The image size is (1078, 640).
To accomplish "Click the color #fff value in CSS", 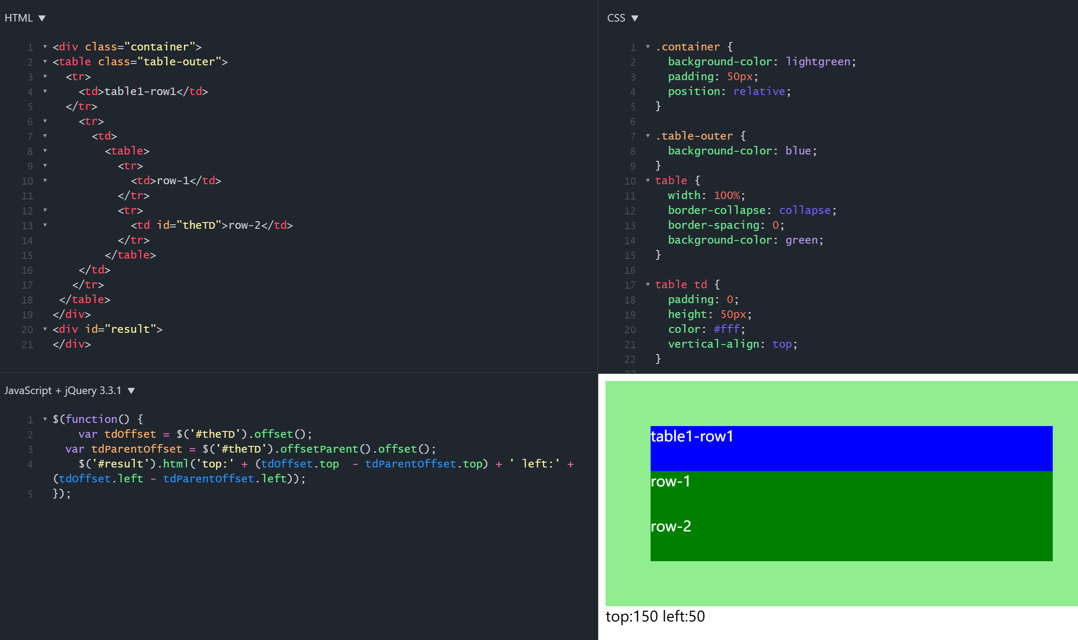I will (x=726, y=329).
